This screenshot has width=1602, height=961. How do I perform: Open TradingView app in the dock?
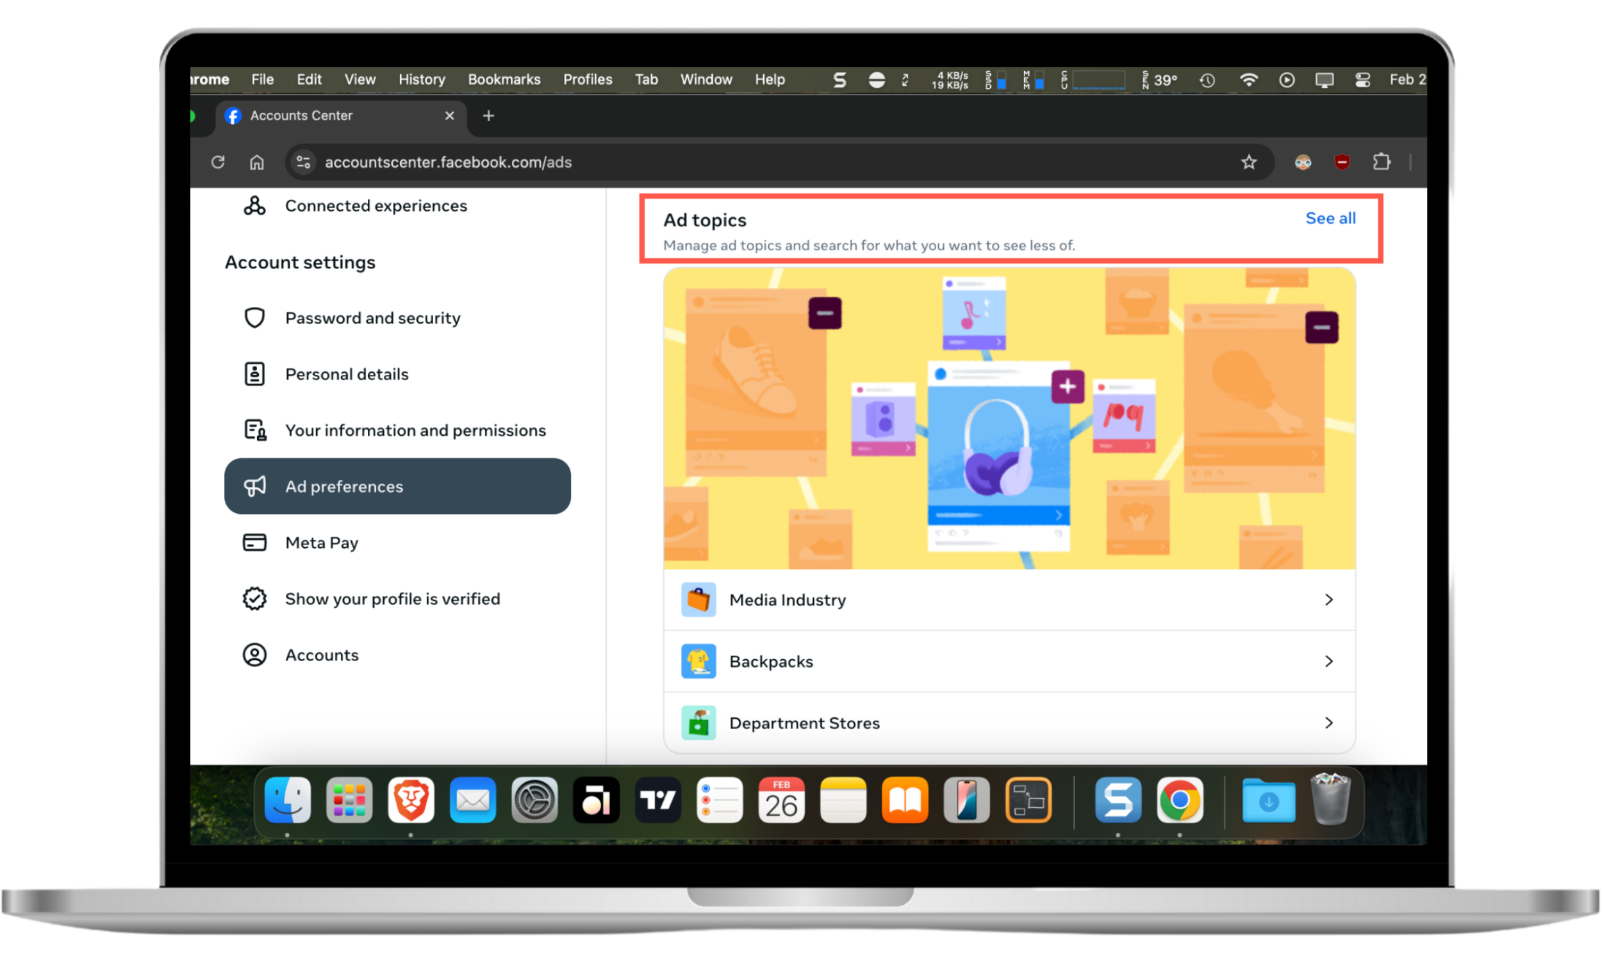pyautogui.click(x=658, y=800)
